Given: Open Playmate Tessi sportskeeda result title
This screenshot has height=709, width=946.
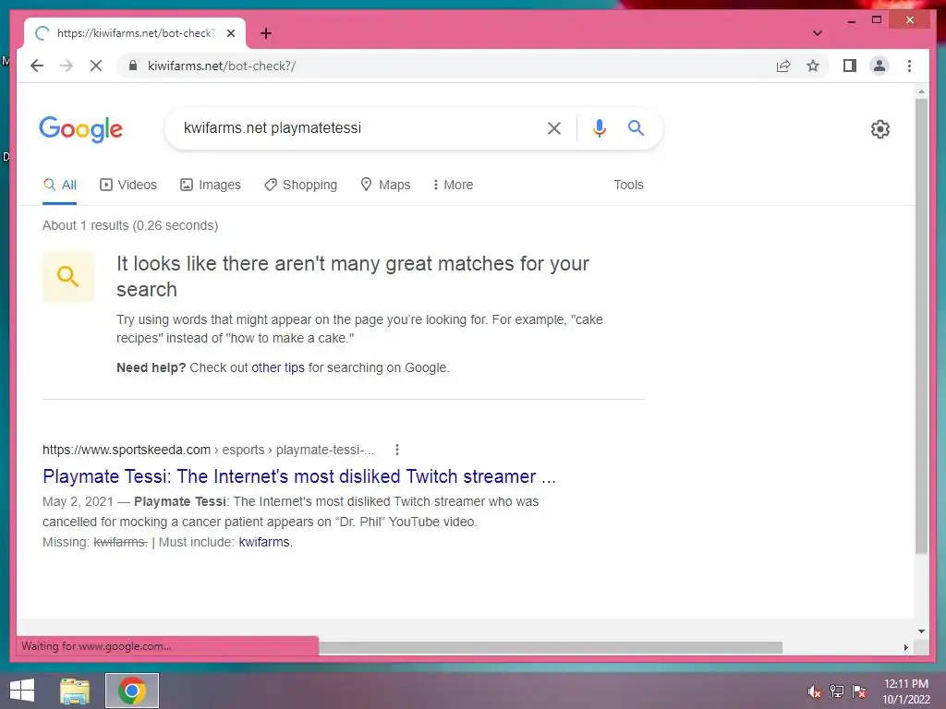Looking at the screenshot, I should coord(299,476).
